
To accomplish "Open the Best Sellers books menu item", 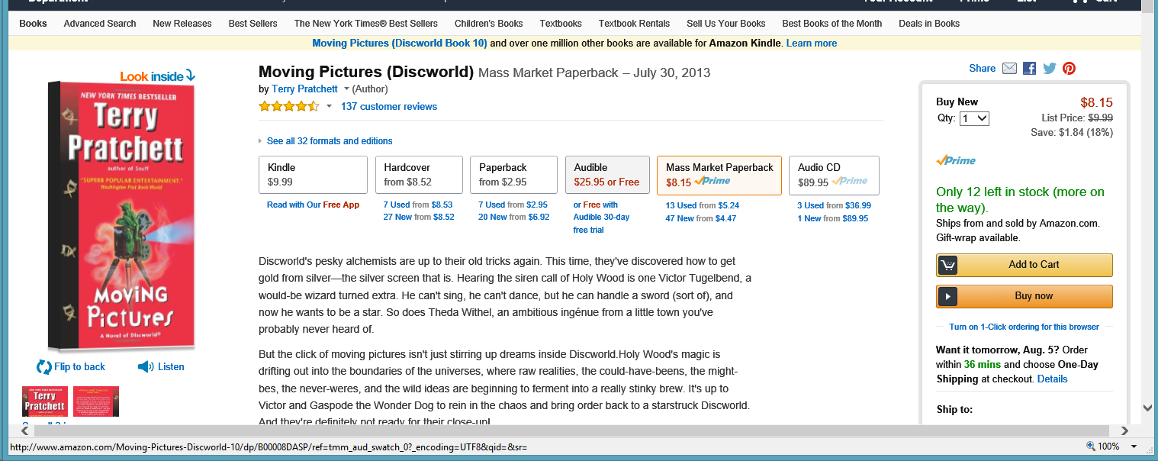I will click(x=253, y=24).
